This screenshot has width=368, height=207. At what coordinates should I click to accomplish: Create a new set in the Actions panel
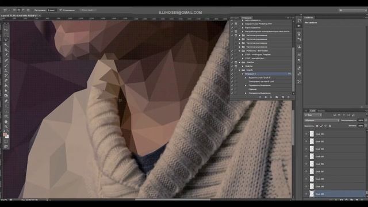coord(277,97)
